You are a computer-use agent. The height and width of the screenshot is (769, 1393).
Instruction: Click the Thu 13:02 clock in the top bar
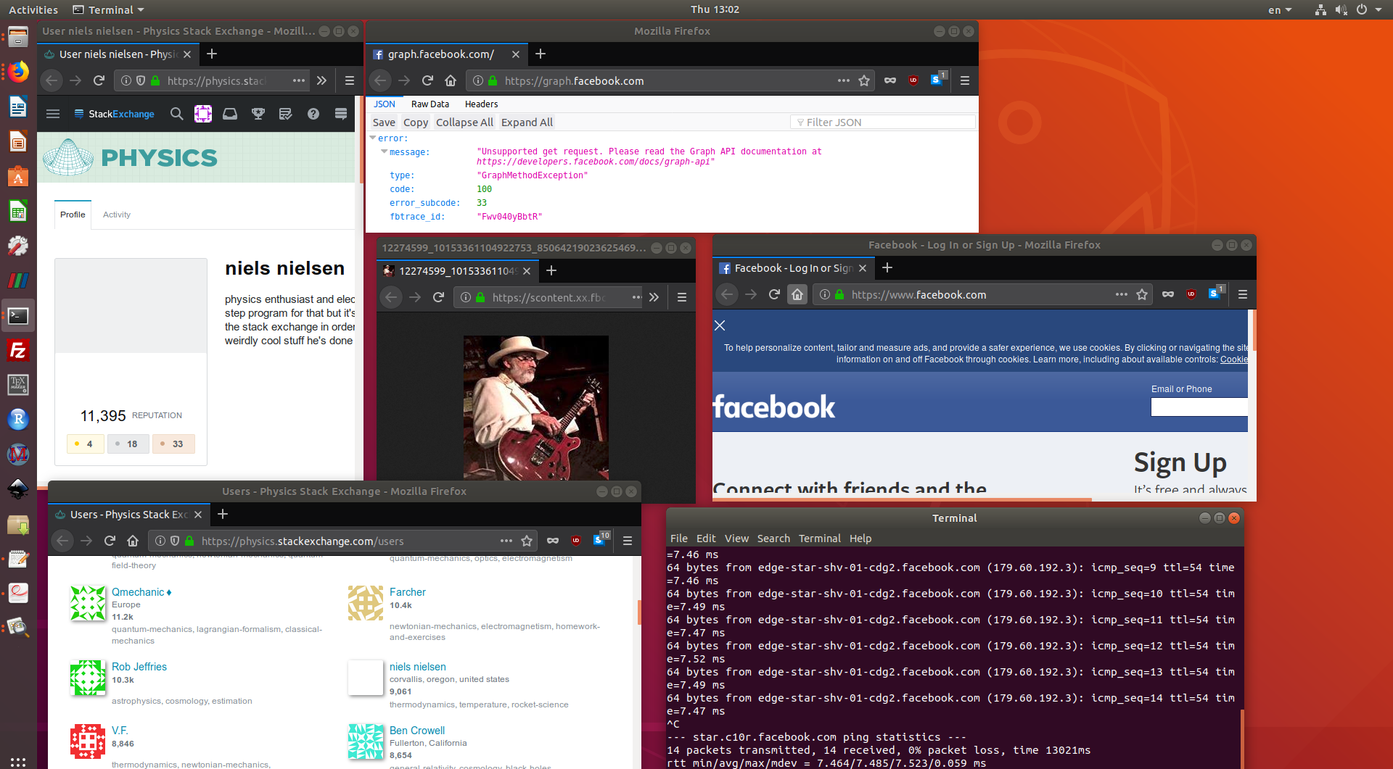tap(715, 9)
